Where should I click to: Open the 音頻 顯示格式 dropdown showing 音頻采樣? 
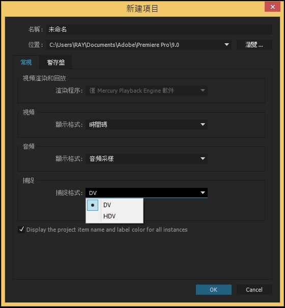click(x=147, y=158)
